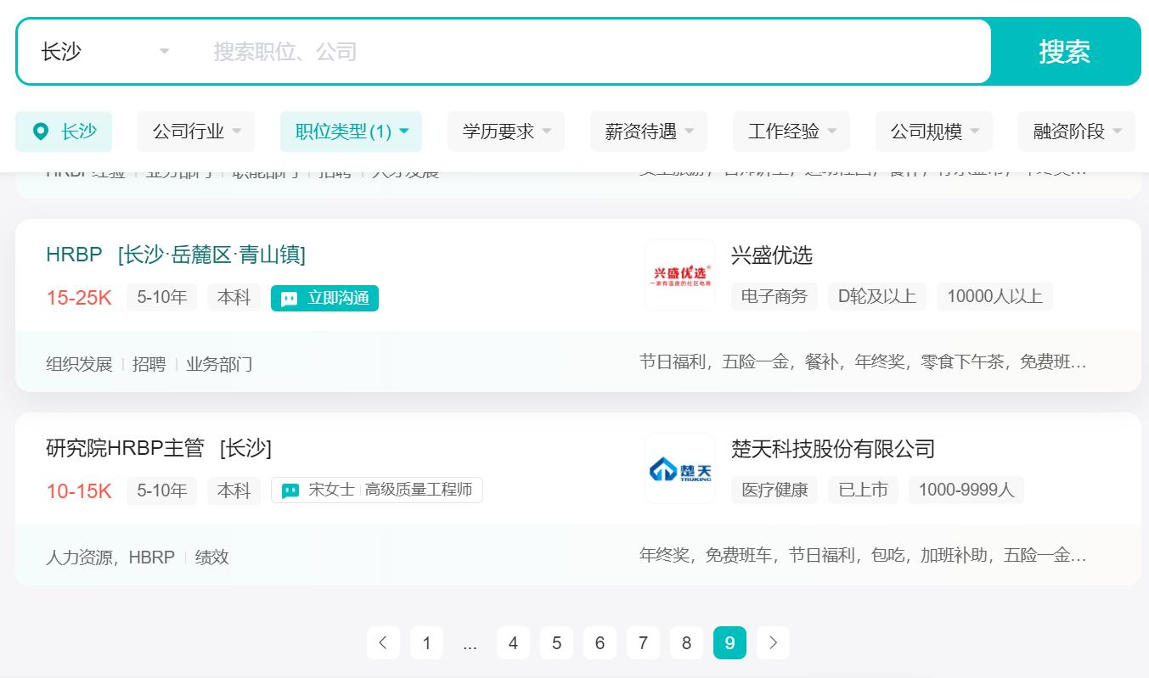Jump to page 4 in pagination

(x=513, y=643)
